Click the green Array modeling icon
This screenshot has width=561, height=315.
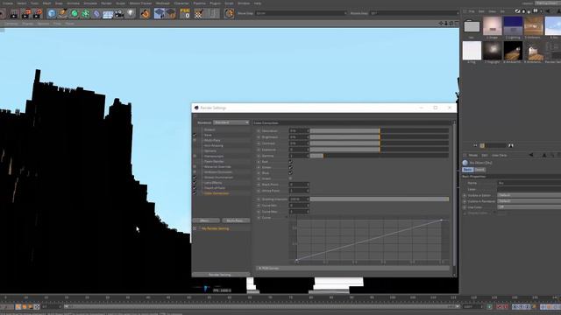point(86,14)
